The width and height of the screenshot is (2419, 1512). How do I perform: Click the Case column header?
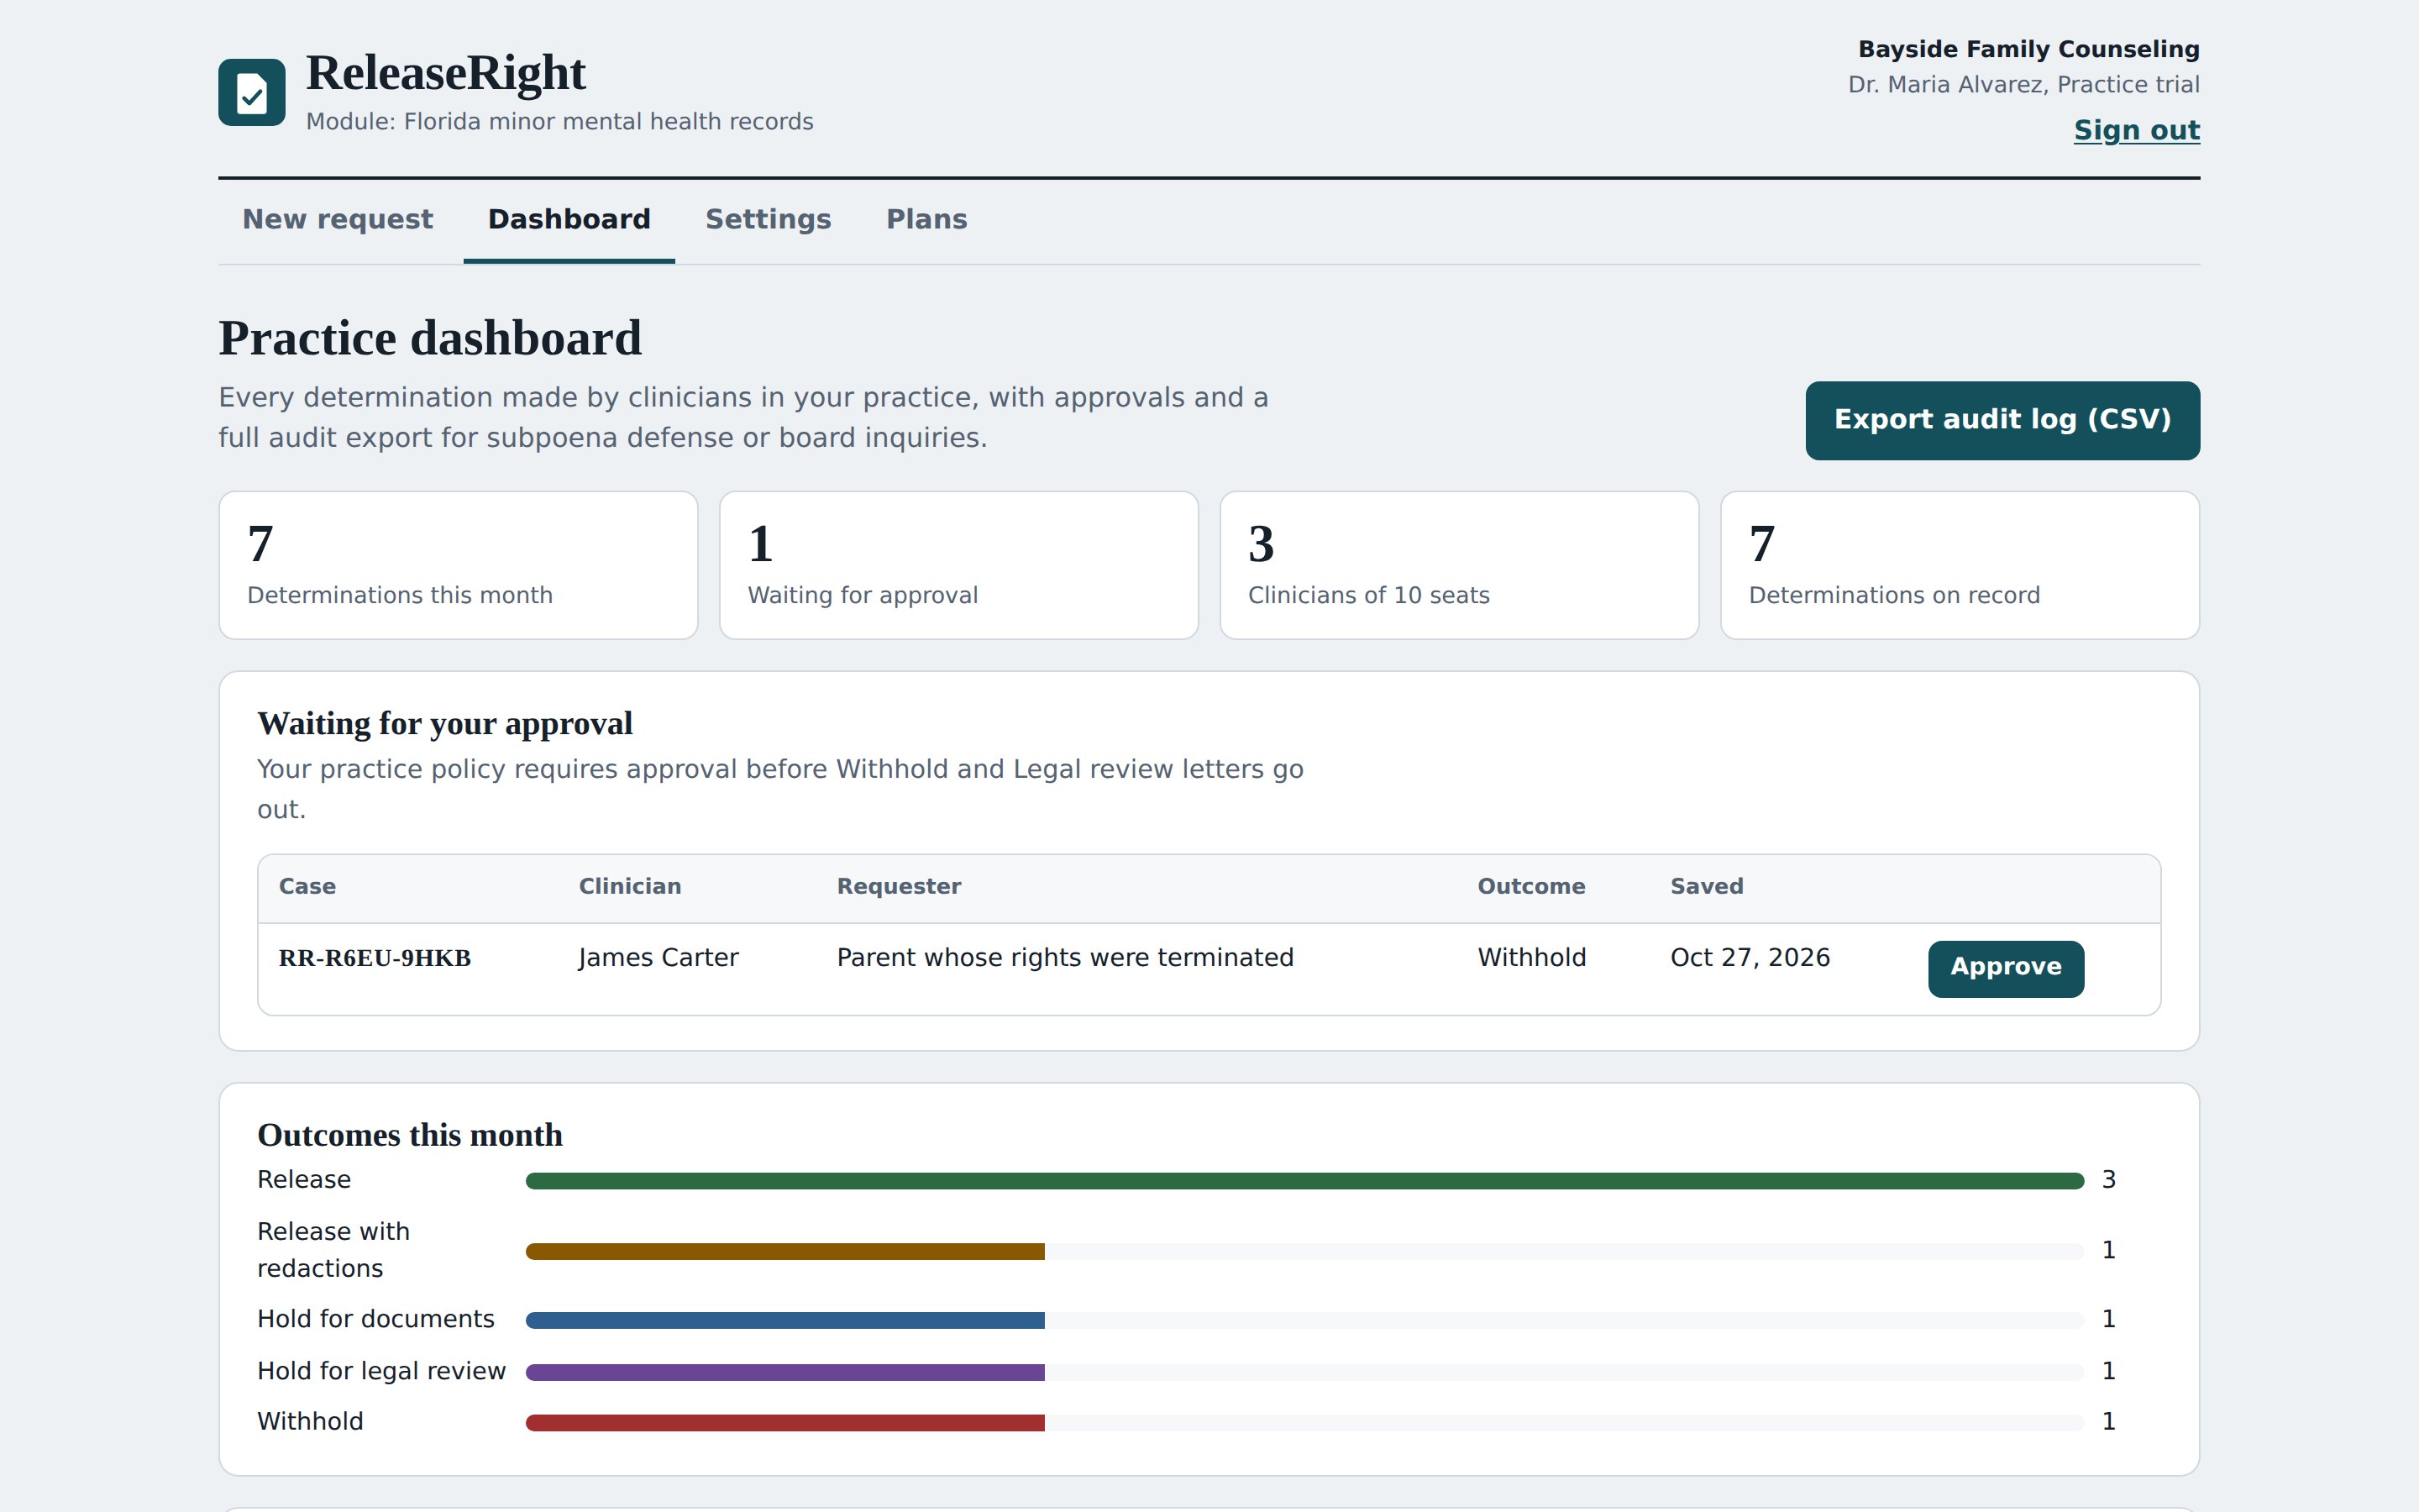tap(307, 887)
